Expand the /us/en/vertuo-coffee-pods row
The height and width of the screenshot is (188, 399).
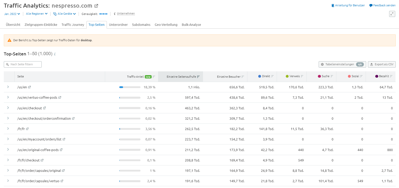tap(8, 97)
